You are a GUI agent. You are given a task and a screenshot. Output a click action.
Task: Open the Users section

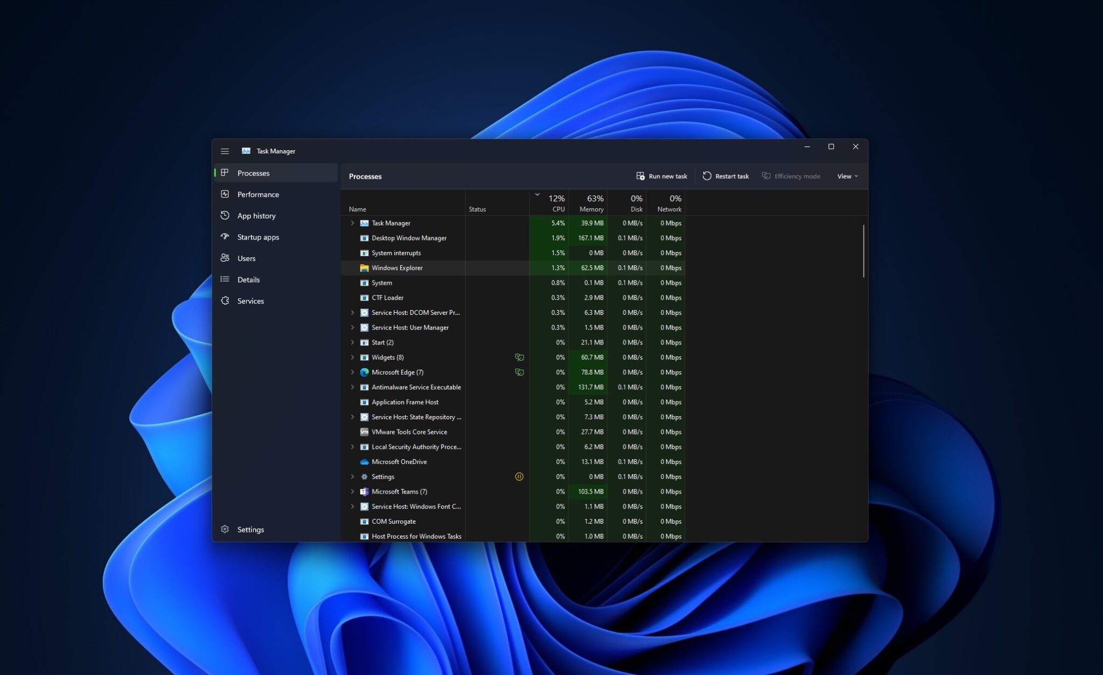pyautogui.click(x=246, y=258)
